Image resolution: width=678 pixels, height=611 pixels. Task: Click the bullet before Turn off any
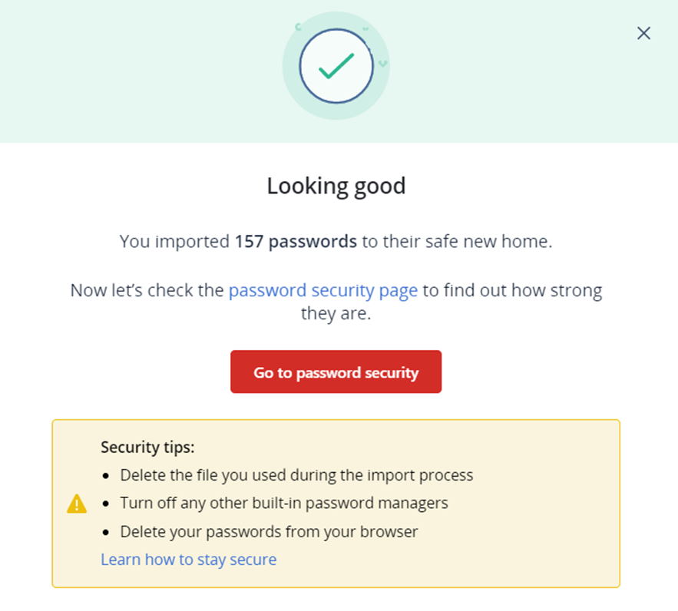click(106, 504)
